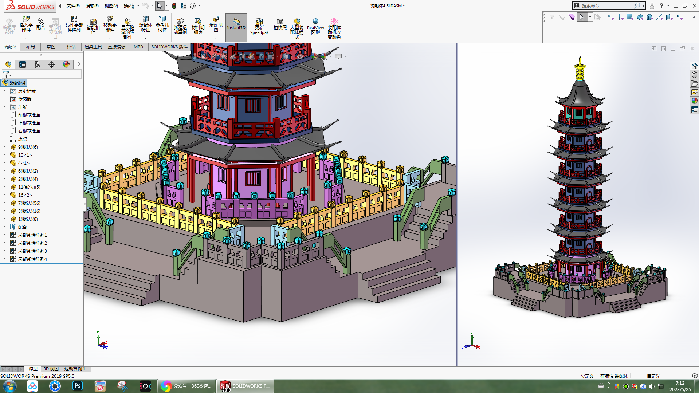Open the DisplayManager color sphere tab

click(66, 64)
